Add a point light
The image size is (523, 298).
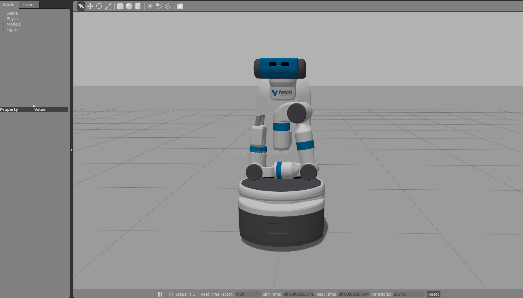150,6
